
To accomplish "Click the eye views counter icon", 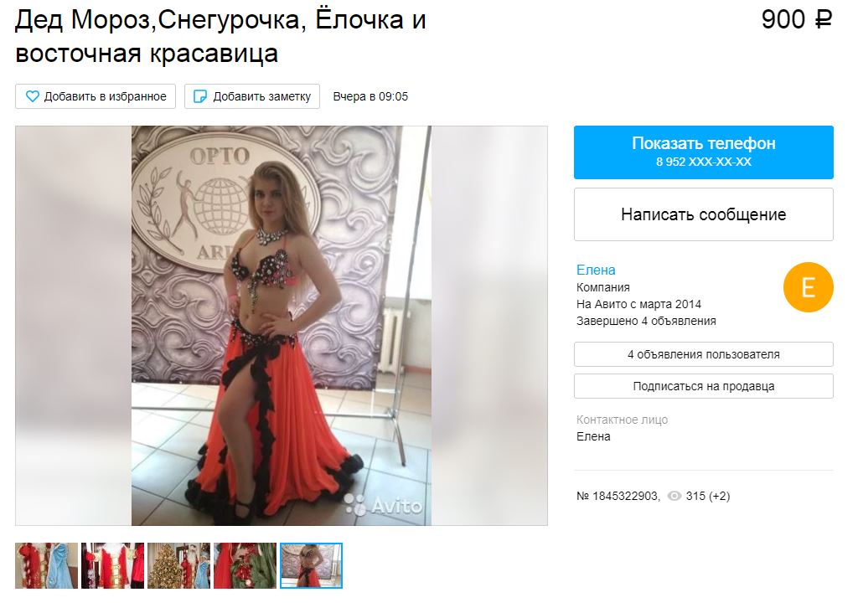I will (675, 496).
